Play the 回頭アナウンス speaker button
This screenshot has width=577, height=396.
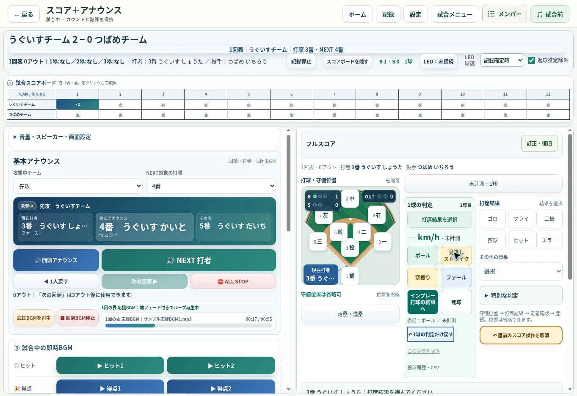click(56, 260)
